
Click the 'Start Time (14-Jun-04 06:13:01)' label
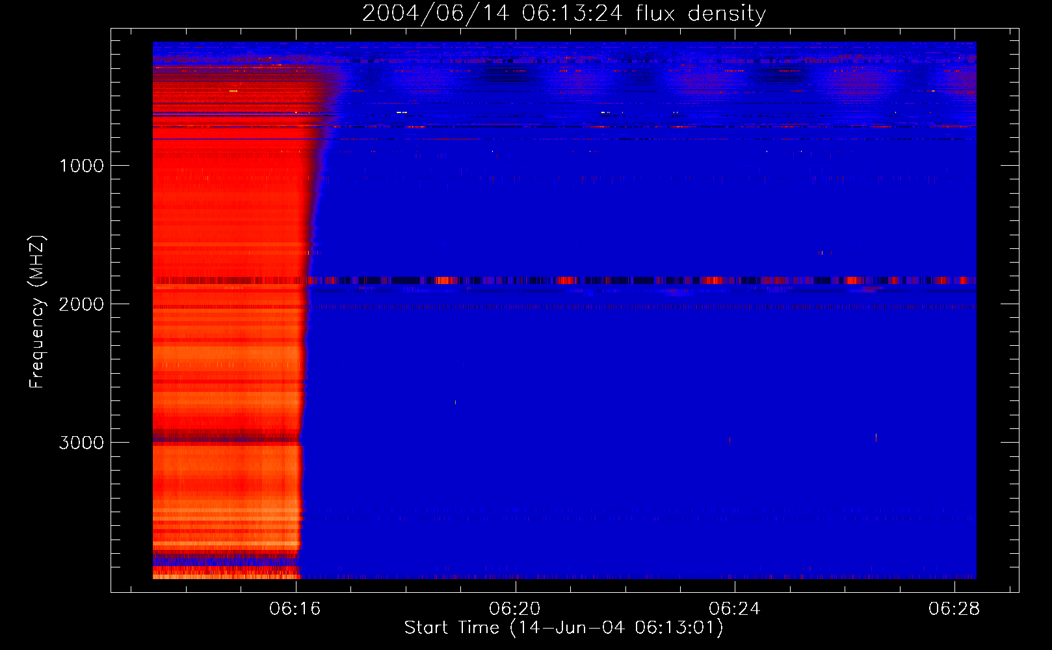[x=564, y=628]
